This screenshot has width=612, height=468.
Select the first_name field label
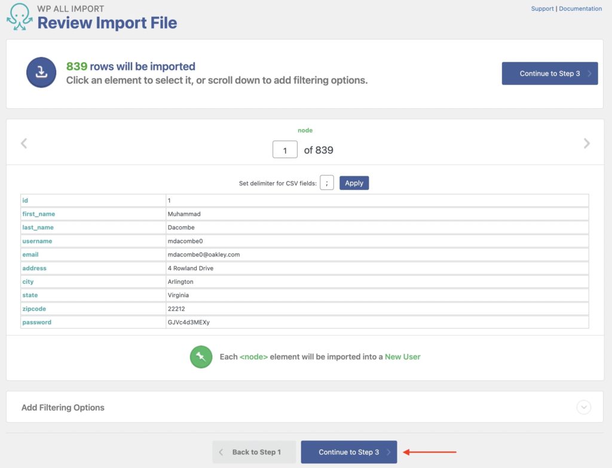(x=38, y=213)
